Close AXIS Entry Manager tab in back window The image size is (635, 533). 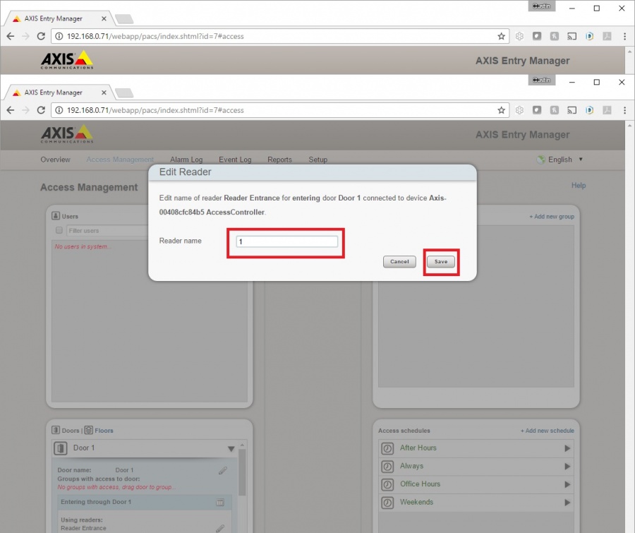(104, 18)
